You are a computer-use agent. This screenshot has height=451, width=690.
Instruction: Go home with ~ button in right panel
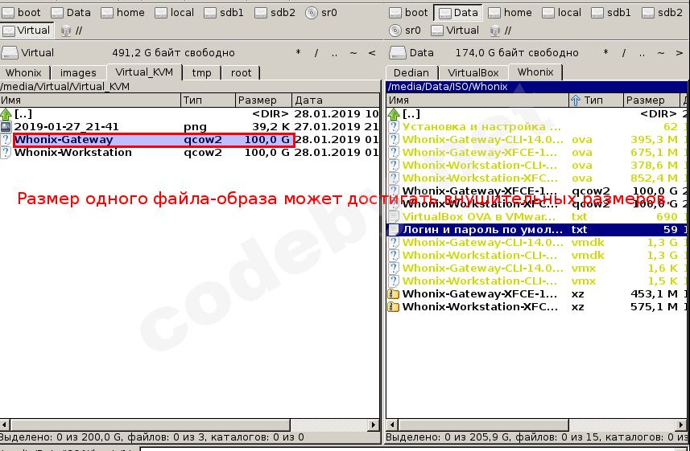(x=660, y=53)
